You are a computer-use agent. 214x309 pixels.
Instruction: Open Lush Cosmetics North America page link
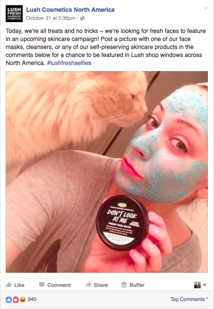[70, 9]
